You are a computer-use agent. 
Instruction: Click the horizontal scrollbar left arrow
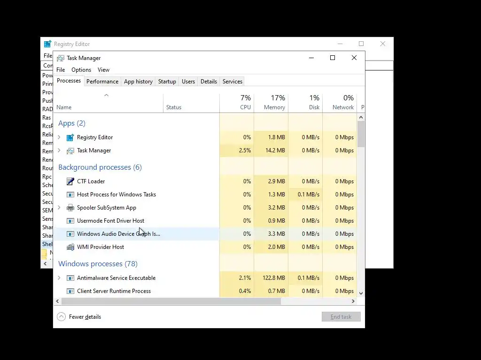(x=57, y=301)
